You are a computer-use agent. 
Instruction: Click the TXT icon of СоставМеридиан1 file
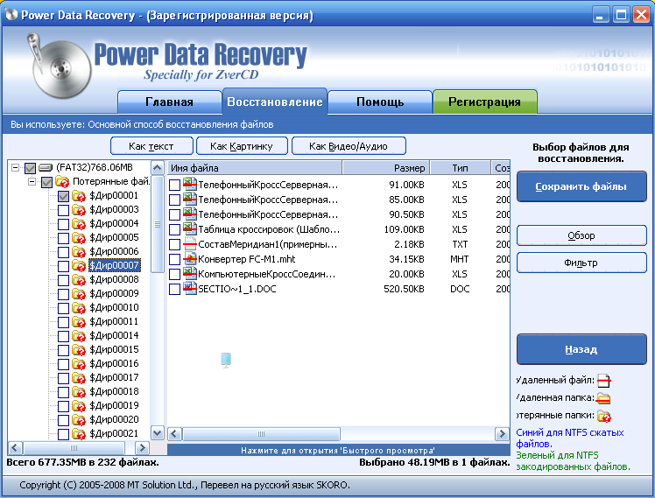(190, 244)
